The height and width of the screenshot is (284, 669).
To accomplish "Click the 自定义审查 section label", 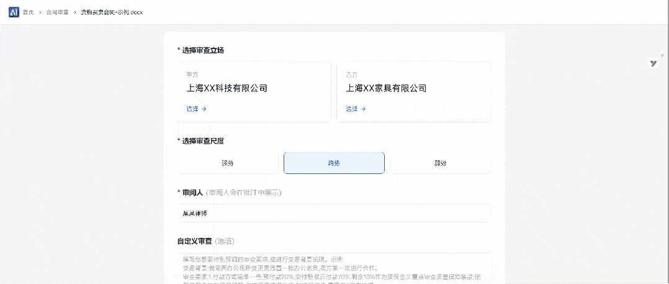I will 195,241.
